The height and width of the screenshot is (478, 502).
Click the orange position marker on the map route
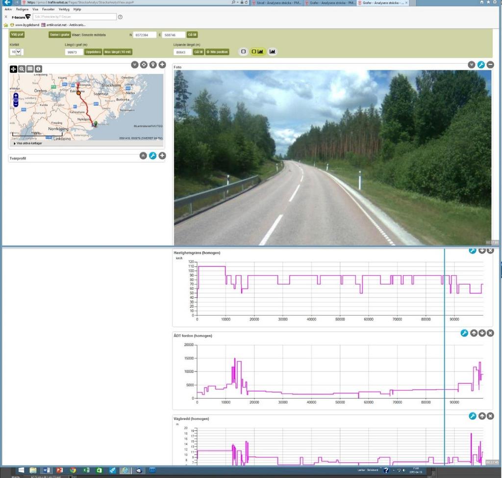[x=79, y=93]
